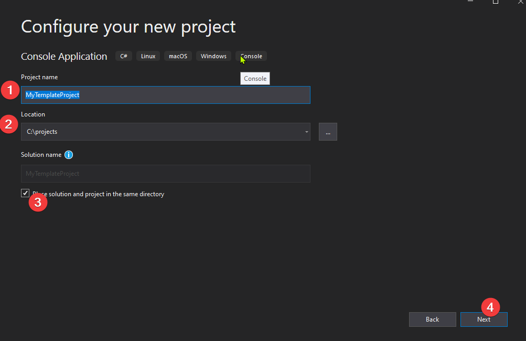This screenshot has height=341, width=526.
Task: Click the Next button
Action: pyautogui.click(x=484, y=319)
